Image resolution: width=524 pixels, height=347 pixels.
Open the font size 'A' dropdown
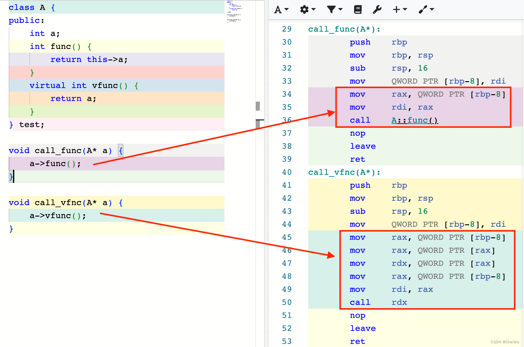(282, 10)
